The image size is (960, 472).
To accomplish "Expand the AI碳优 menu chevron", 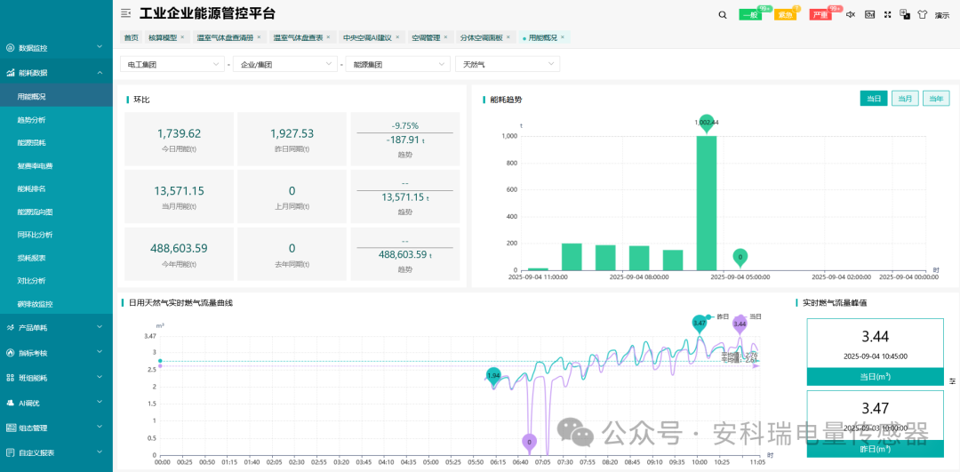I will tap(100, 403).
